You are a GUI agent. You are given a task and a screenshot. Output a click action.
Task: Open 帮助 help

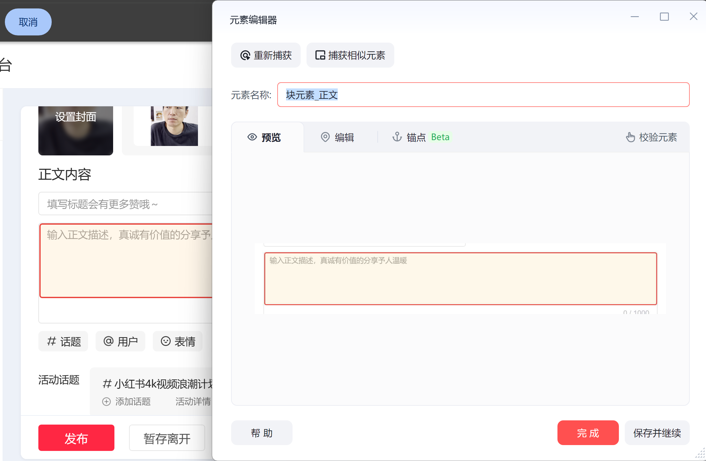click(262, 433)
